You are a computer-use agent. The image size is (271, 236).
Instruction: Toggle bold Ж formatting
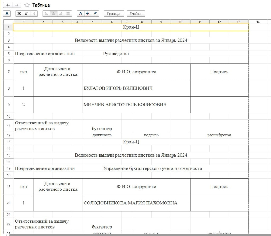[x=19, y=14]
